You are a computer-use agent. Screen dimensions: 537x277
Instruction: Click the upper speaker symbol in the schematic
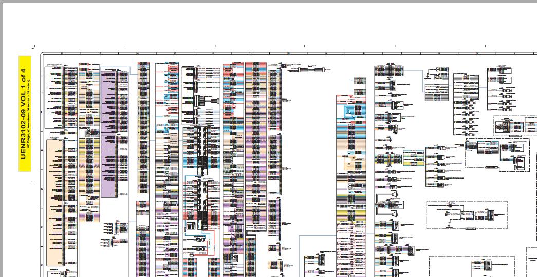pyautogui.click(x=395, y=194)
